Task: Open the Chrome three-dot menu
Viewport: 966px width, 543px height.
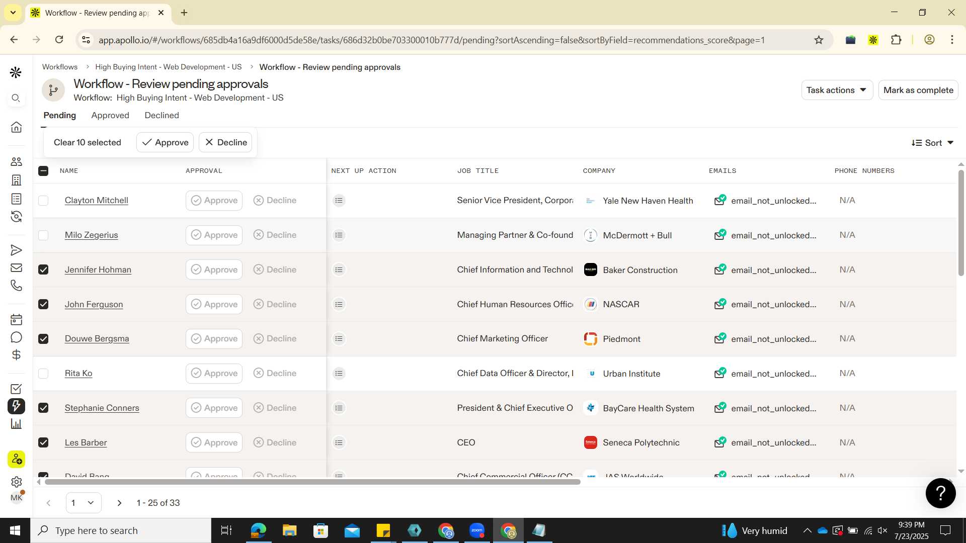Action: click(952, 40)
